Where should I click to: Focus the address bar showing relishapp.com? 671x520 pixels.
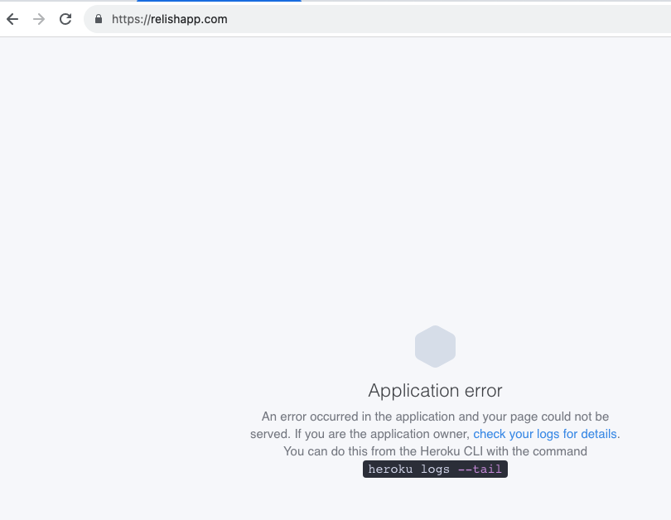pyautogui.click(x=378, y=19)
